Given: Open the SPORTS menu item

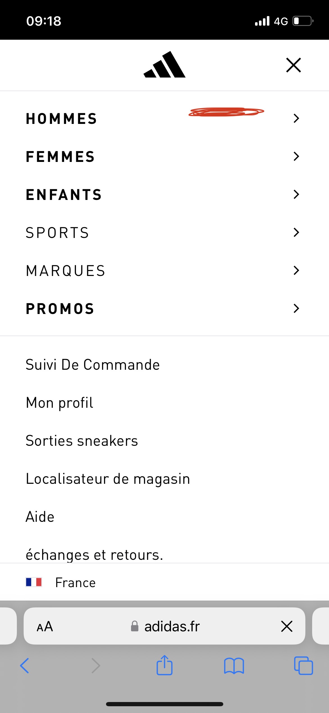Looking at the screenshot, I should pos(57,233).
